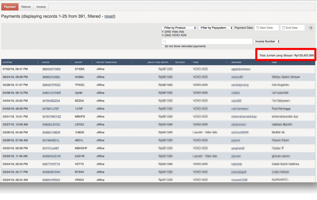Click the End Date field
This screenshot has height=200, width=317.
(293, 28)
